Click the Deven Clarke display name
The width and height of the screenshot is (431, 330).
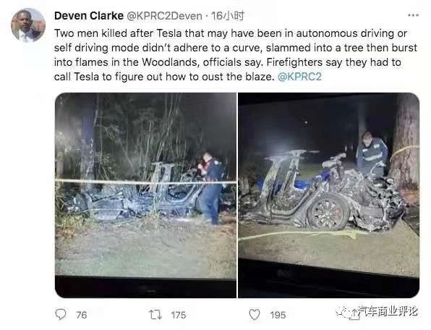click(89, 16)
